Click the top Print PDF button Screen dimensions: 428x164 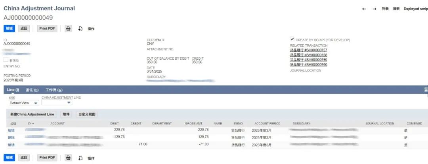47,28
